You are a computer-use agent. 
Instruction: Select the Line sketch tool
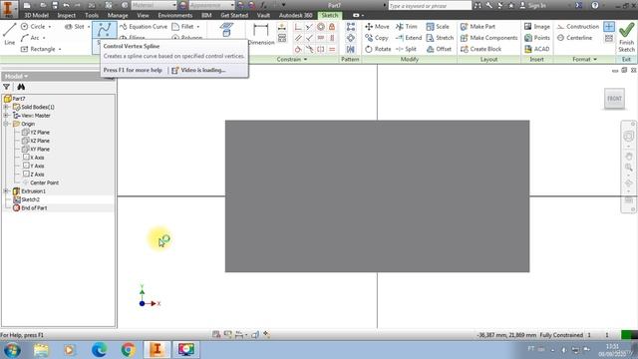(x=9, y=33)
